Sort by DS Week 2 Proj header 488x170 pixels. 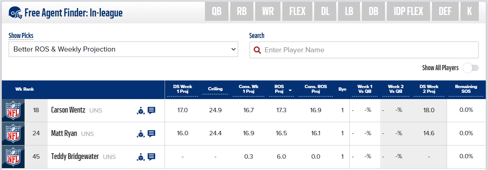(x=429, y=89)
